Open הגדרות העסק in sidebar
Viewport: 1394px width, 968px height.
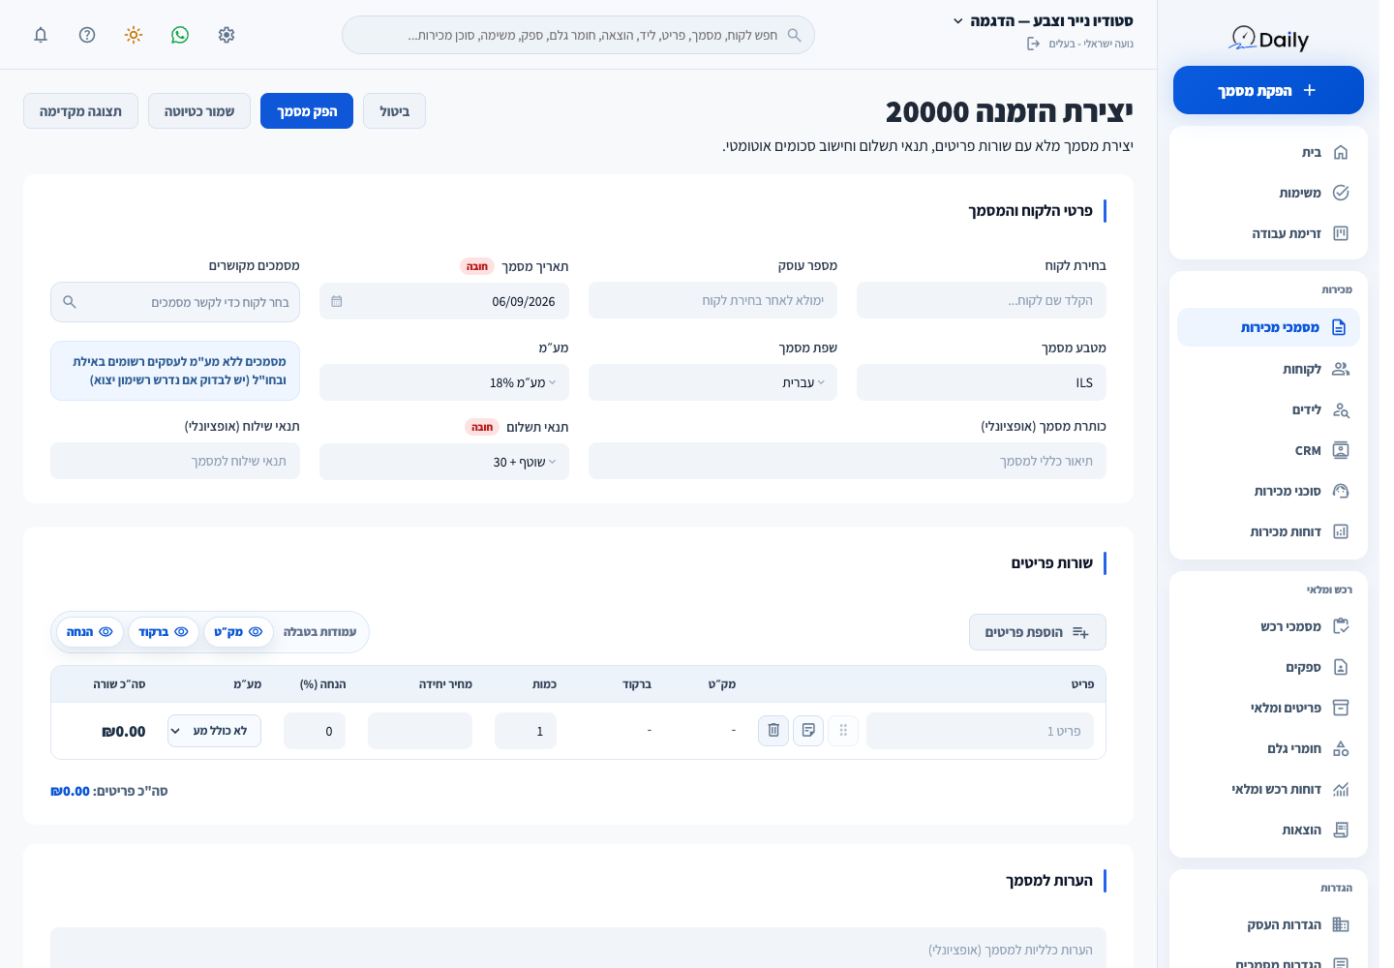(1268, 924)
